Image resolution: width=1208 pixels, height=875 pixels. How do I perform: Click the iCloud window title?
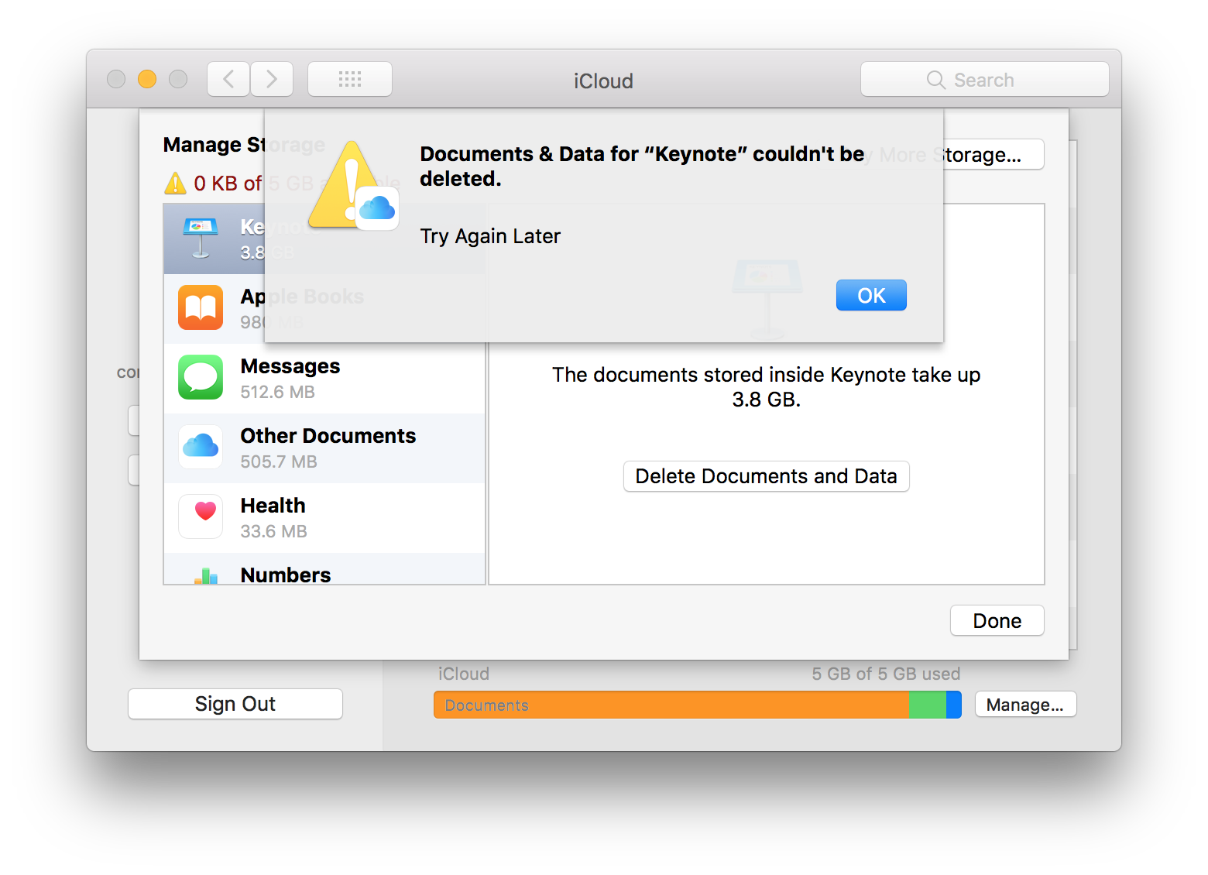[x=603, y=81]
